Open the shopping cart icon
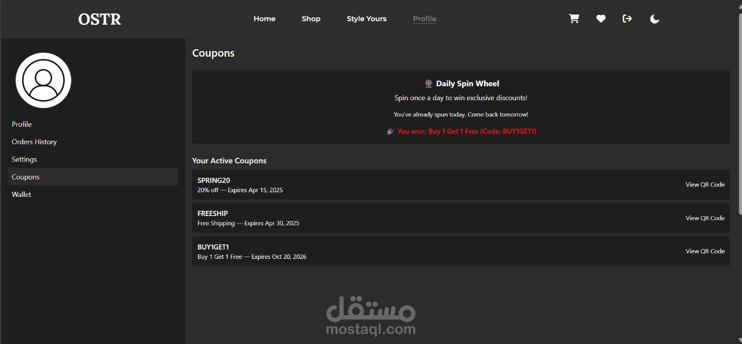This screenshot has height=344, width=742. pos(574,19)
